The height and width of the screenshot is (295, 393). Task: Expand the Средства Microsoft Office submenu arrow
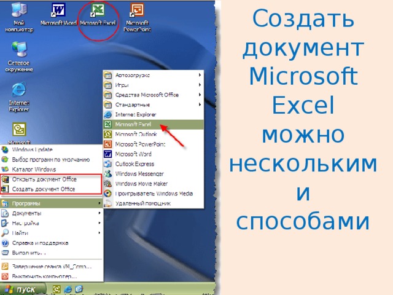point(200,95)
